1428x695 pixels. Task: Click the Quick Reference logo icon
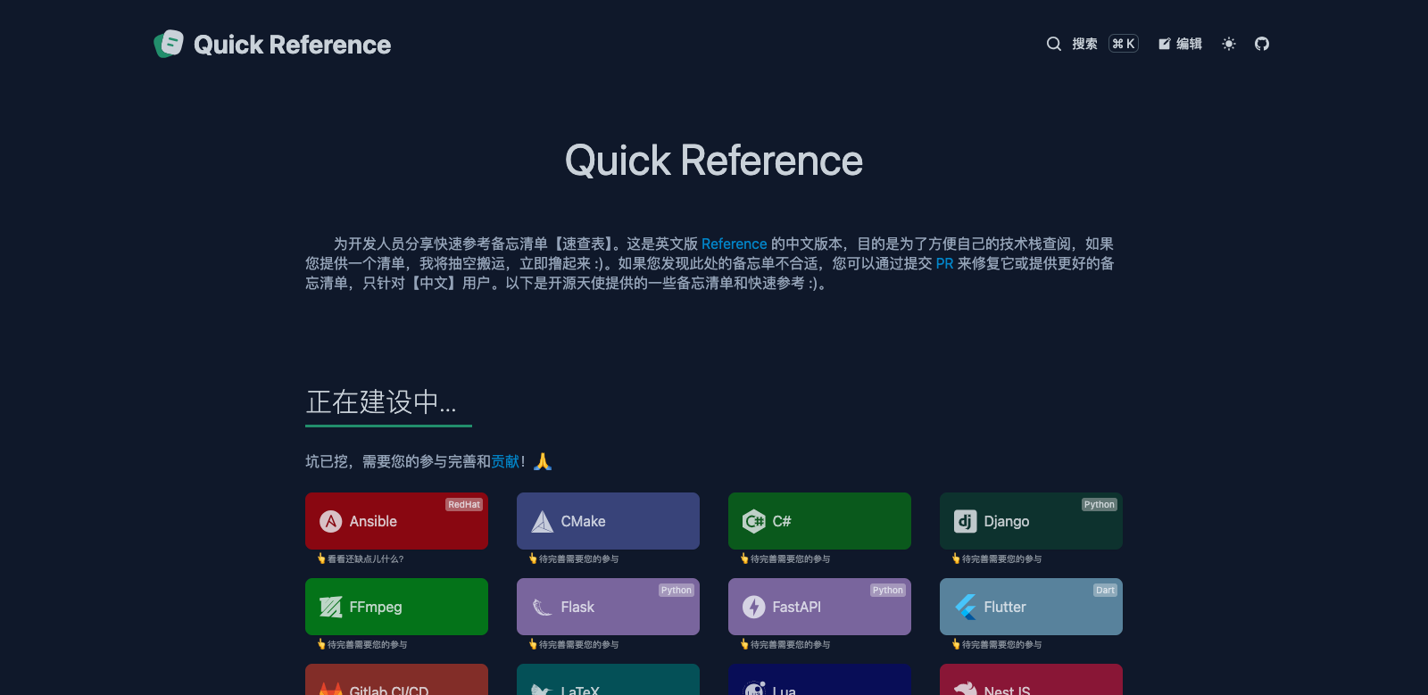coord(169,44)
